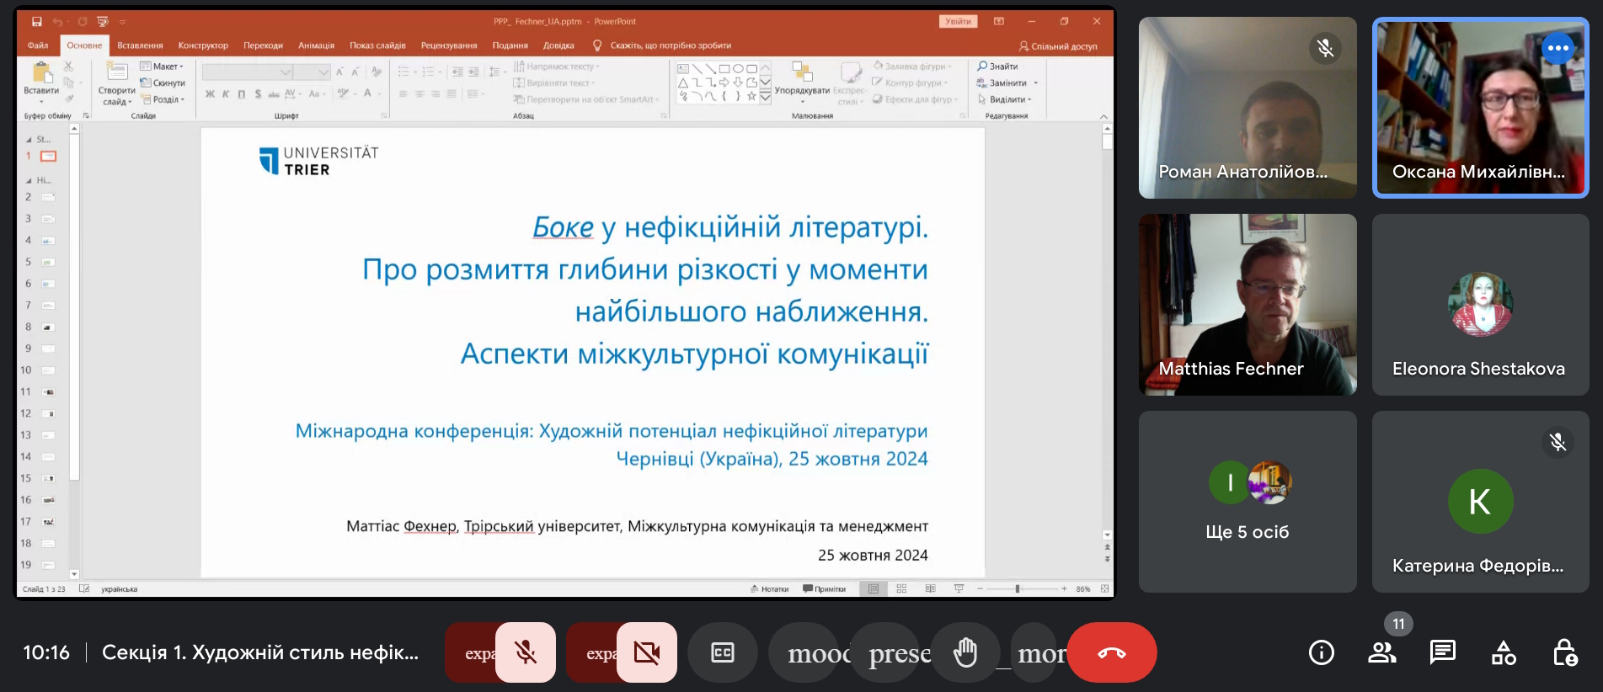Open the Макет layout dropdown
This screenshot has width=1603, height=692.
pyautogui.click(x=163, y=67)
